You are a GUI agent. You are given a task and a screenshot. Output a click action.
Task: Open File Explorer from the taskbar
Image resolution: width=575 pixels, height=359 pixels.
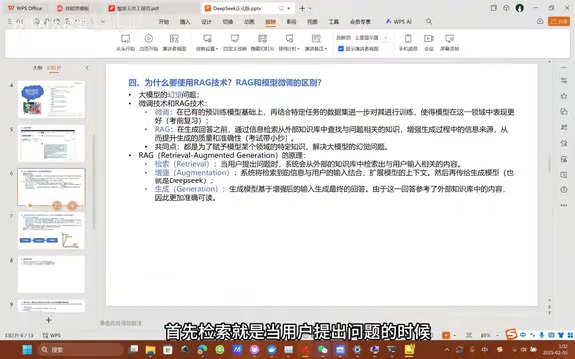pos(150,350)
